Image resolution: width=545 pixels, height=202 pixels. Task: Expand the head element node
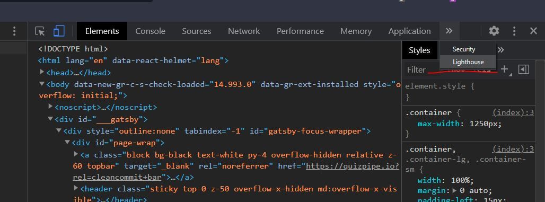[42, 72]
